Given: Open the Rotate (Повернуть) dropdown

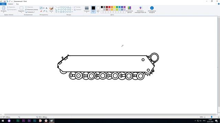Looking at the screenshot, I should [30, 12].
